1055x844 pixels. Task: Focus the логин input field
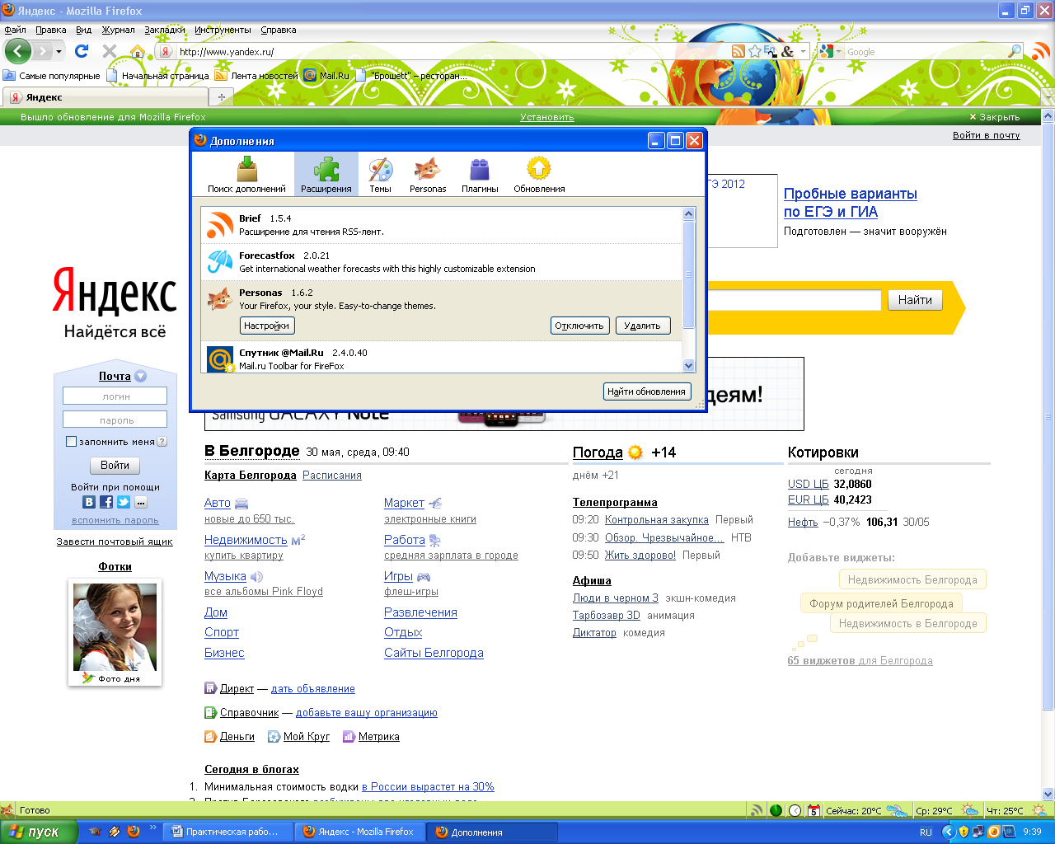click(115, 396)
